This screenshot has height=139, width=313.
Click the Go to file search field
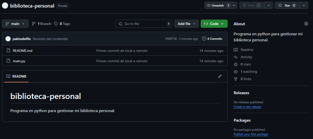pyautogui.click(x=144, y=24)
